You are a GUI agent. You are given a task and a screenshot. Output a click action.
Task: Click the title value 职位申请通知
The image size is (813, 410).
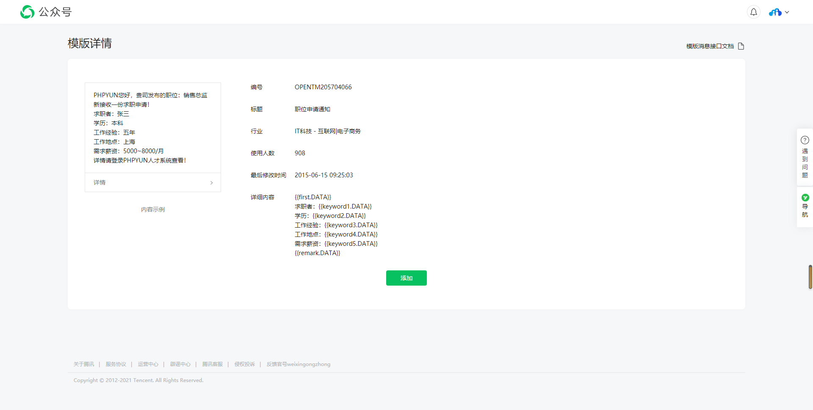312,109
